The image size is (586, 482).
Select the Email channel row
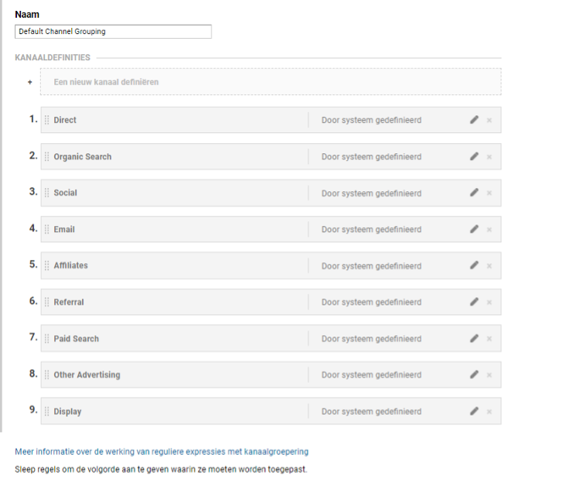pos(271,229)
